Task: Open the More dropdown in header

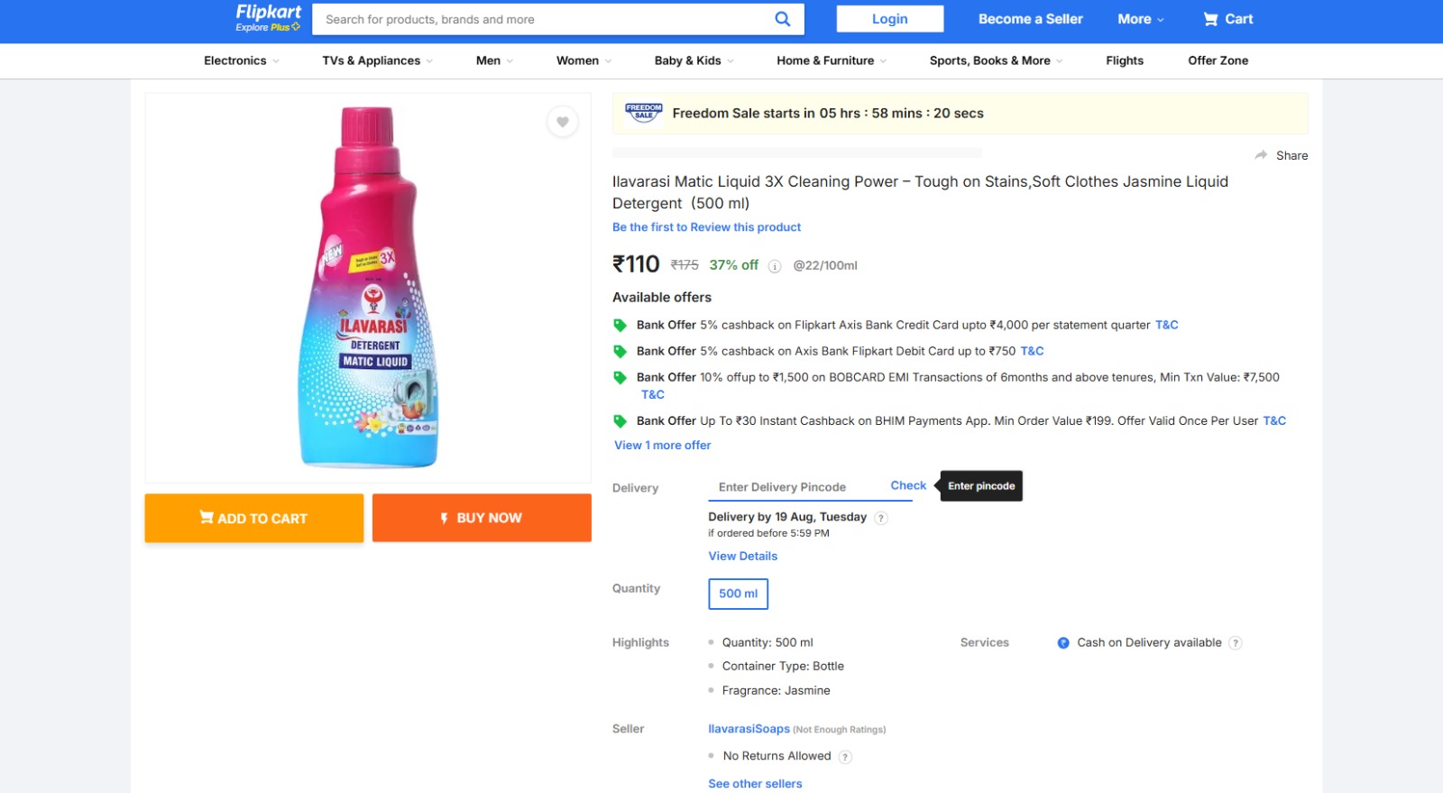Action: click(1140, 19)
